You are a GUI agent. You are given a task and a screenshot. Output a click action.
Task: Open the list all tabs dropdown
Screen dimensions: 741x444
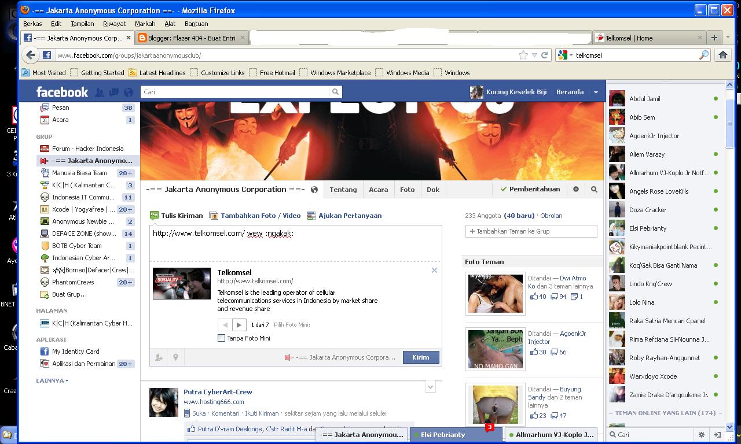(x=728, y=38)
